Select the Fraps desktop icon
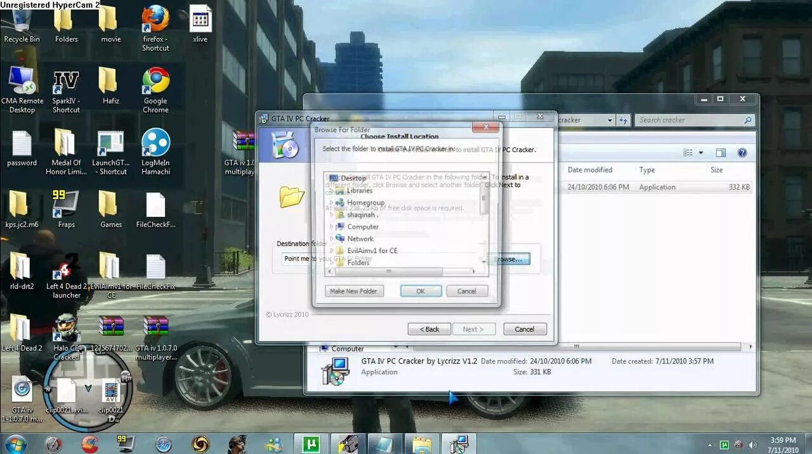Image resolution: width=812 pixels, height=454 pixels. click(x=66, y=209)
